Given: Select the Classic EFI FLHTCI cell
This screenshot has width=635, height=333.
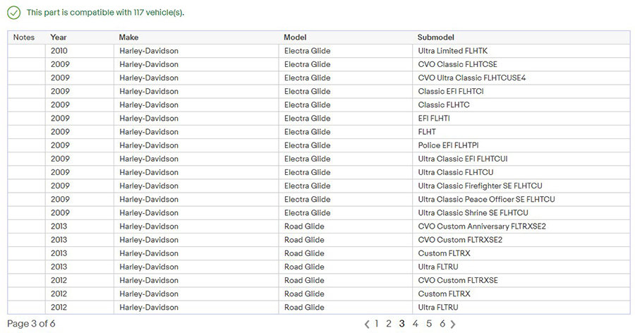Looking at the screenshot, I should (x=521, y=91).
